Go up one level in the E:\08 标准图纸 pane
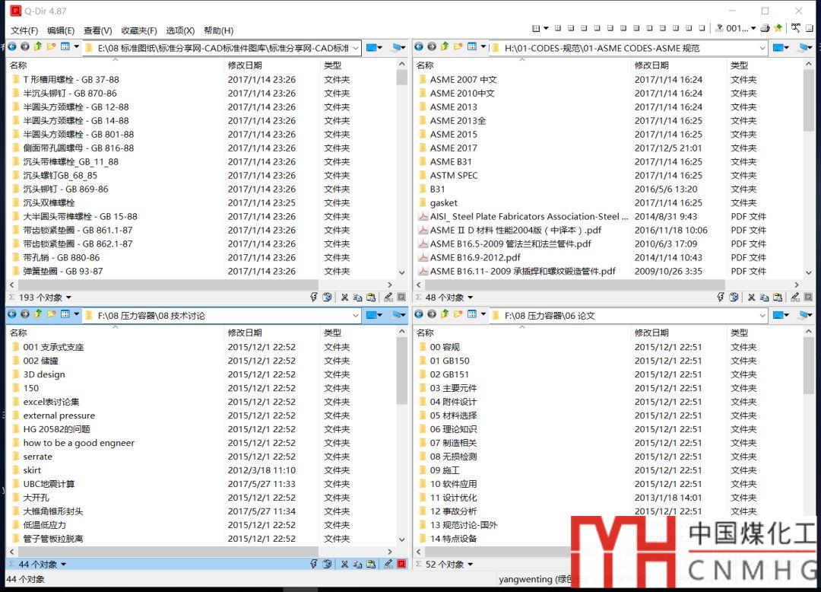821x592 pixels. tap(38, 46)
